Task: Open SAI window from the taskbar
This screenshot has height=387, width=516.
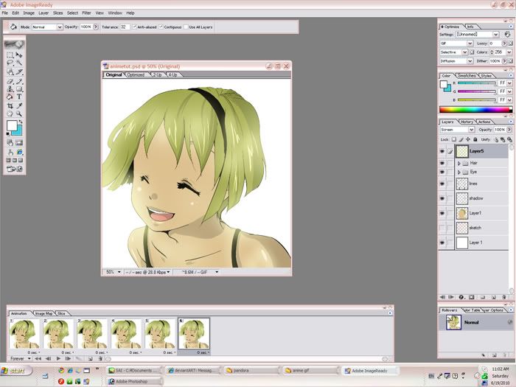Action: 135,371
